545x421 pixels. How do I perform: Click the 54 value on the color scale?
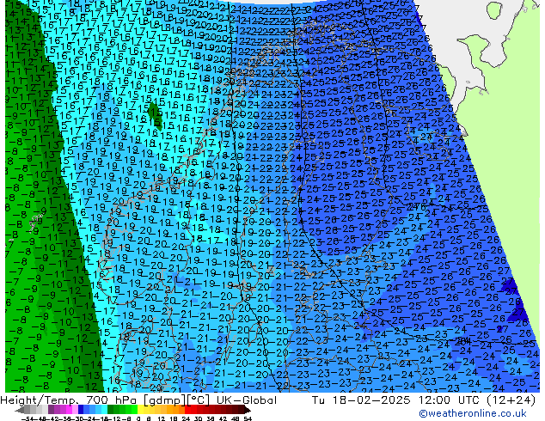click(x=248, y=418)
